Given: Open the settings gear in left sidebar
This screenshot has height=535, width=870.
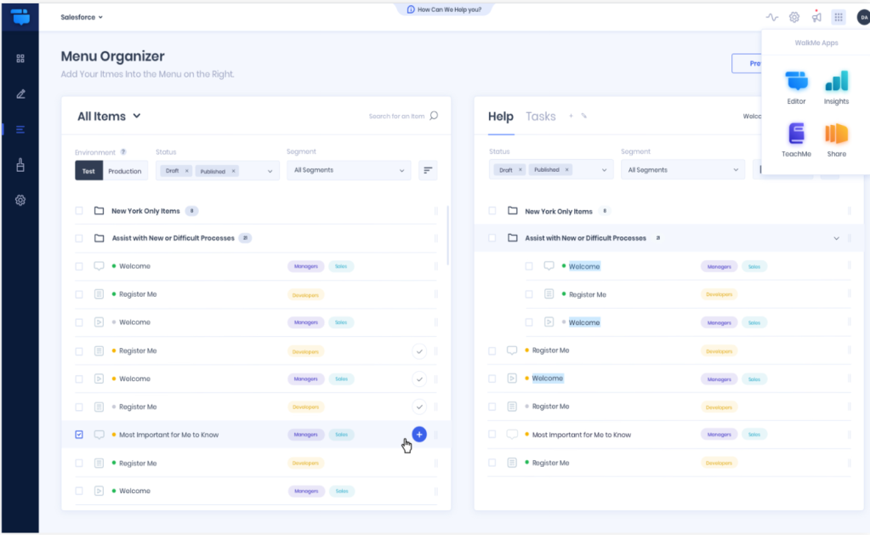Looking at the screenshot, I should (20, 200).
